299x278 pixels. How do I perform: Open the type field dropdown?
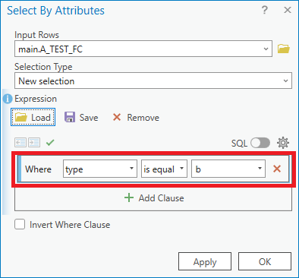click(x=100, y=169)
